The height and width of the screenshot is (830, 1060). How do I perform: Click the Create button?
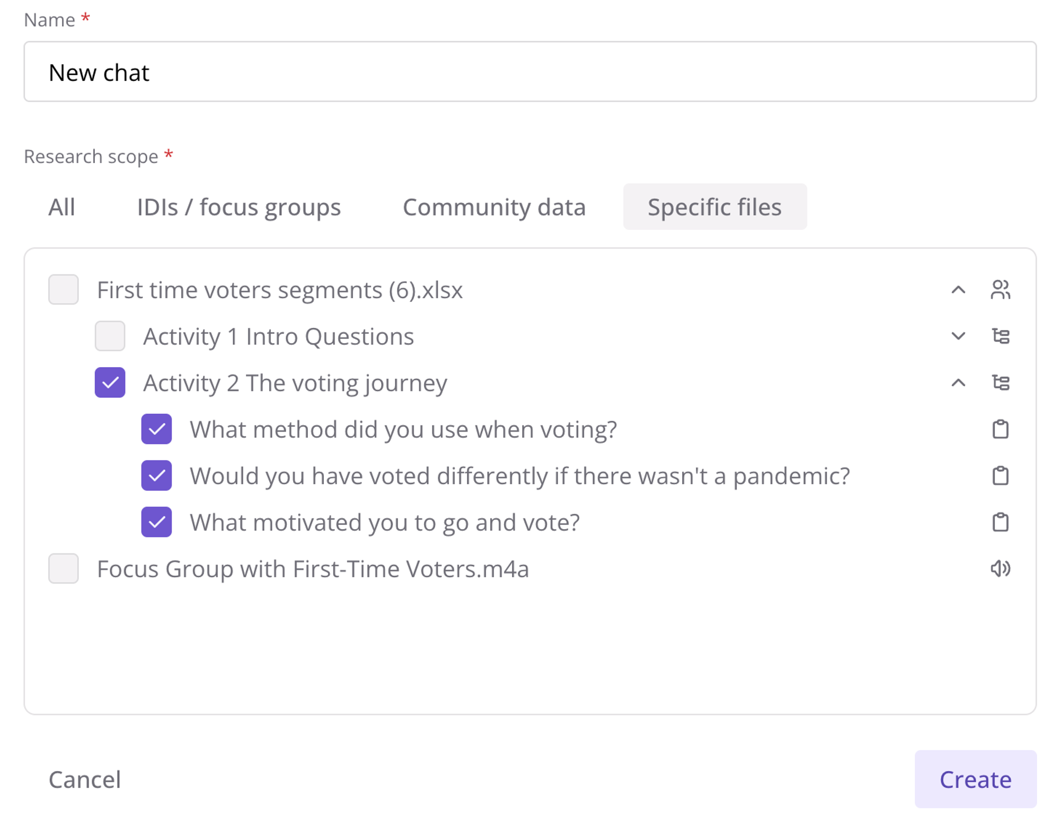pyautogui.click(x=976, y=779)
